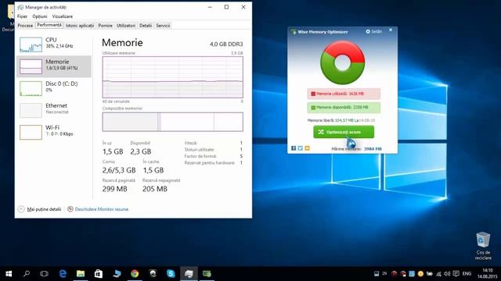The image size is (501, 281).
Task: Click the Utilizare memorie graph
Action: coord(172,77)
